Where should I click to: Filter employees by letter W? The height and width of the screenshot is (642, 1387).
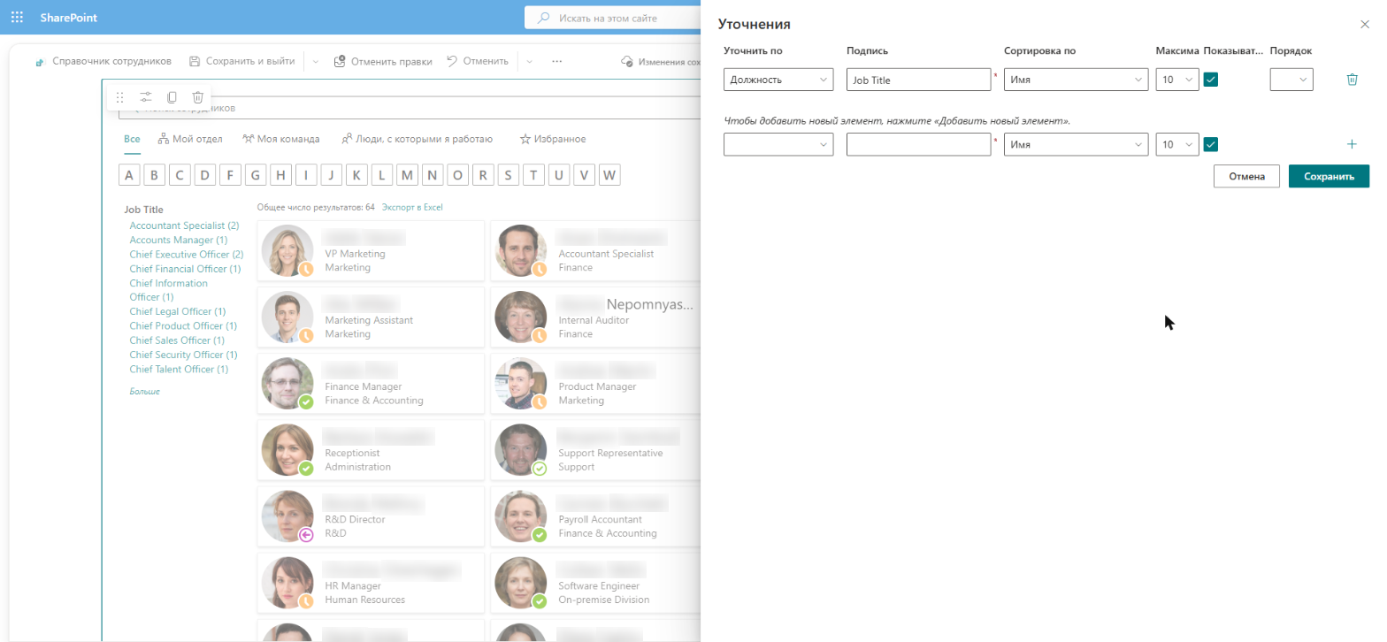pos(609,175)
